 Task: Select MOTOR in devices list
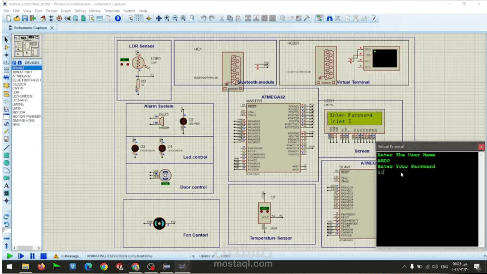click(x=19, y=112)
